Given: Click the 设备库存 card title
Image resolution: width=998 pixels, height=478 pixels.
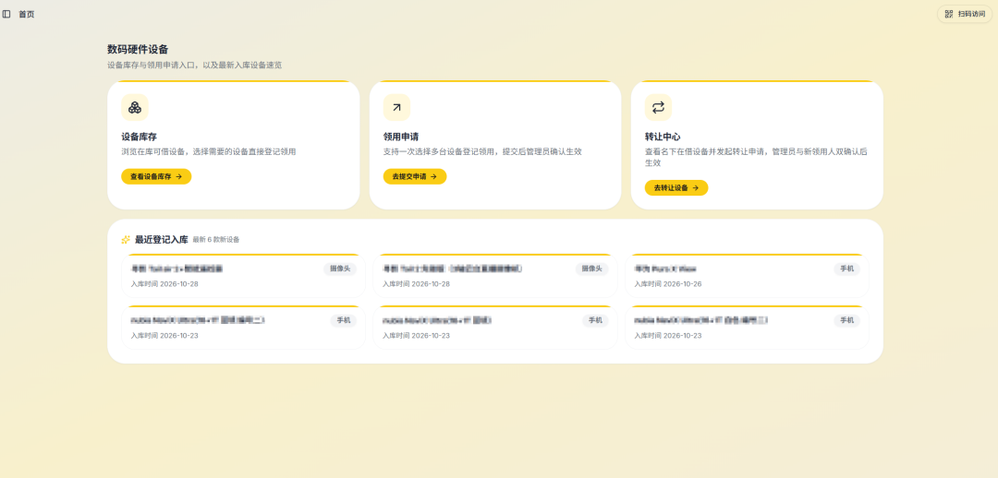Looking at the screenshot, I should point(139,137).
